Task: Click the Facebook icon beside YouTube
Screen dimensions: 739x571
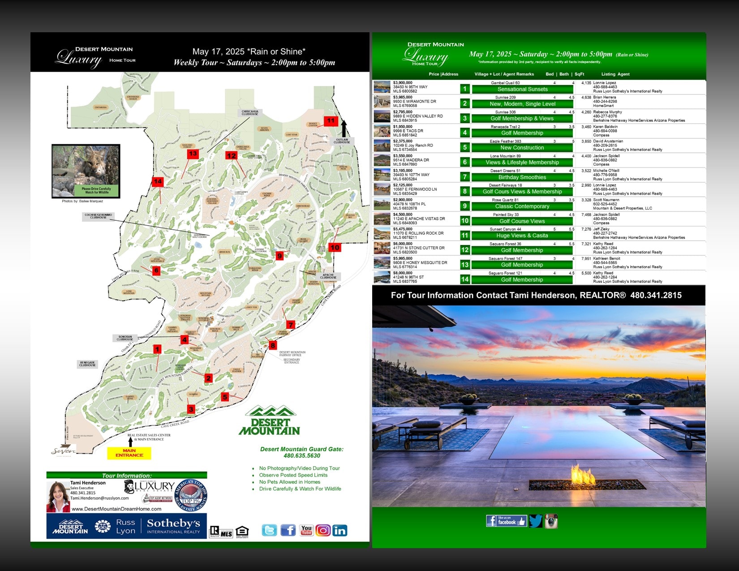Action: coord(288,531)
